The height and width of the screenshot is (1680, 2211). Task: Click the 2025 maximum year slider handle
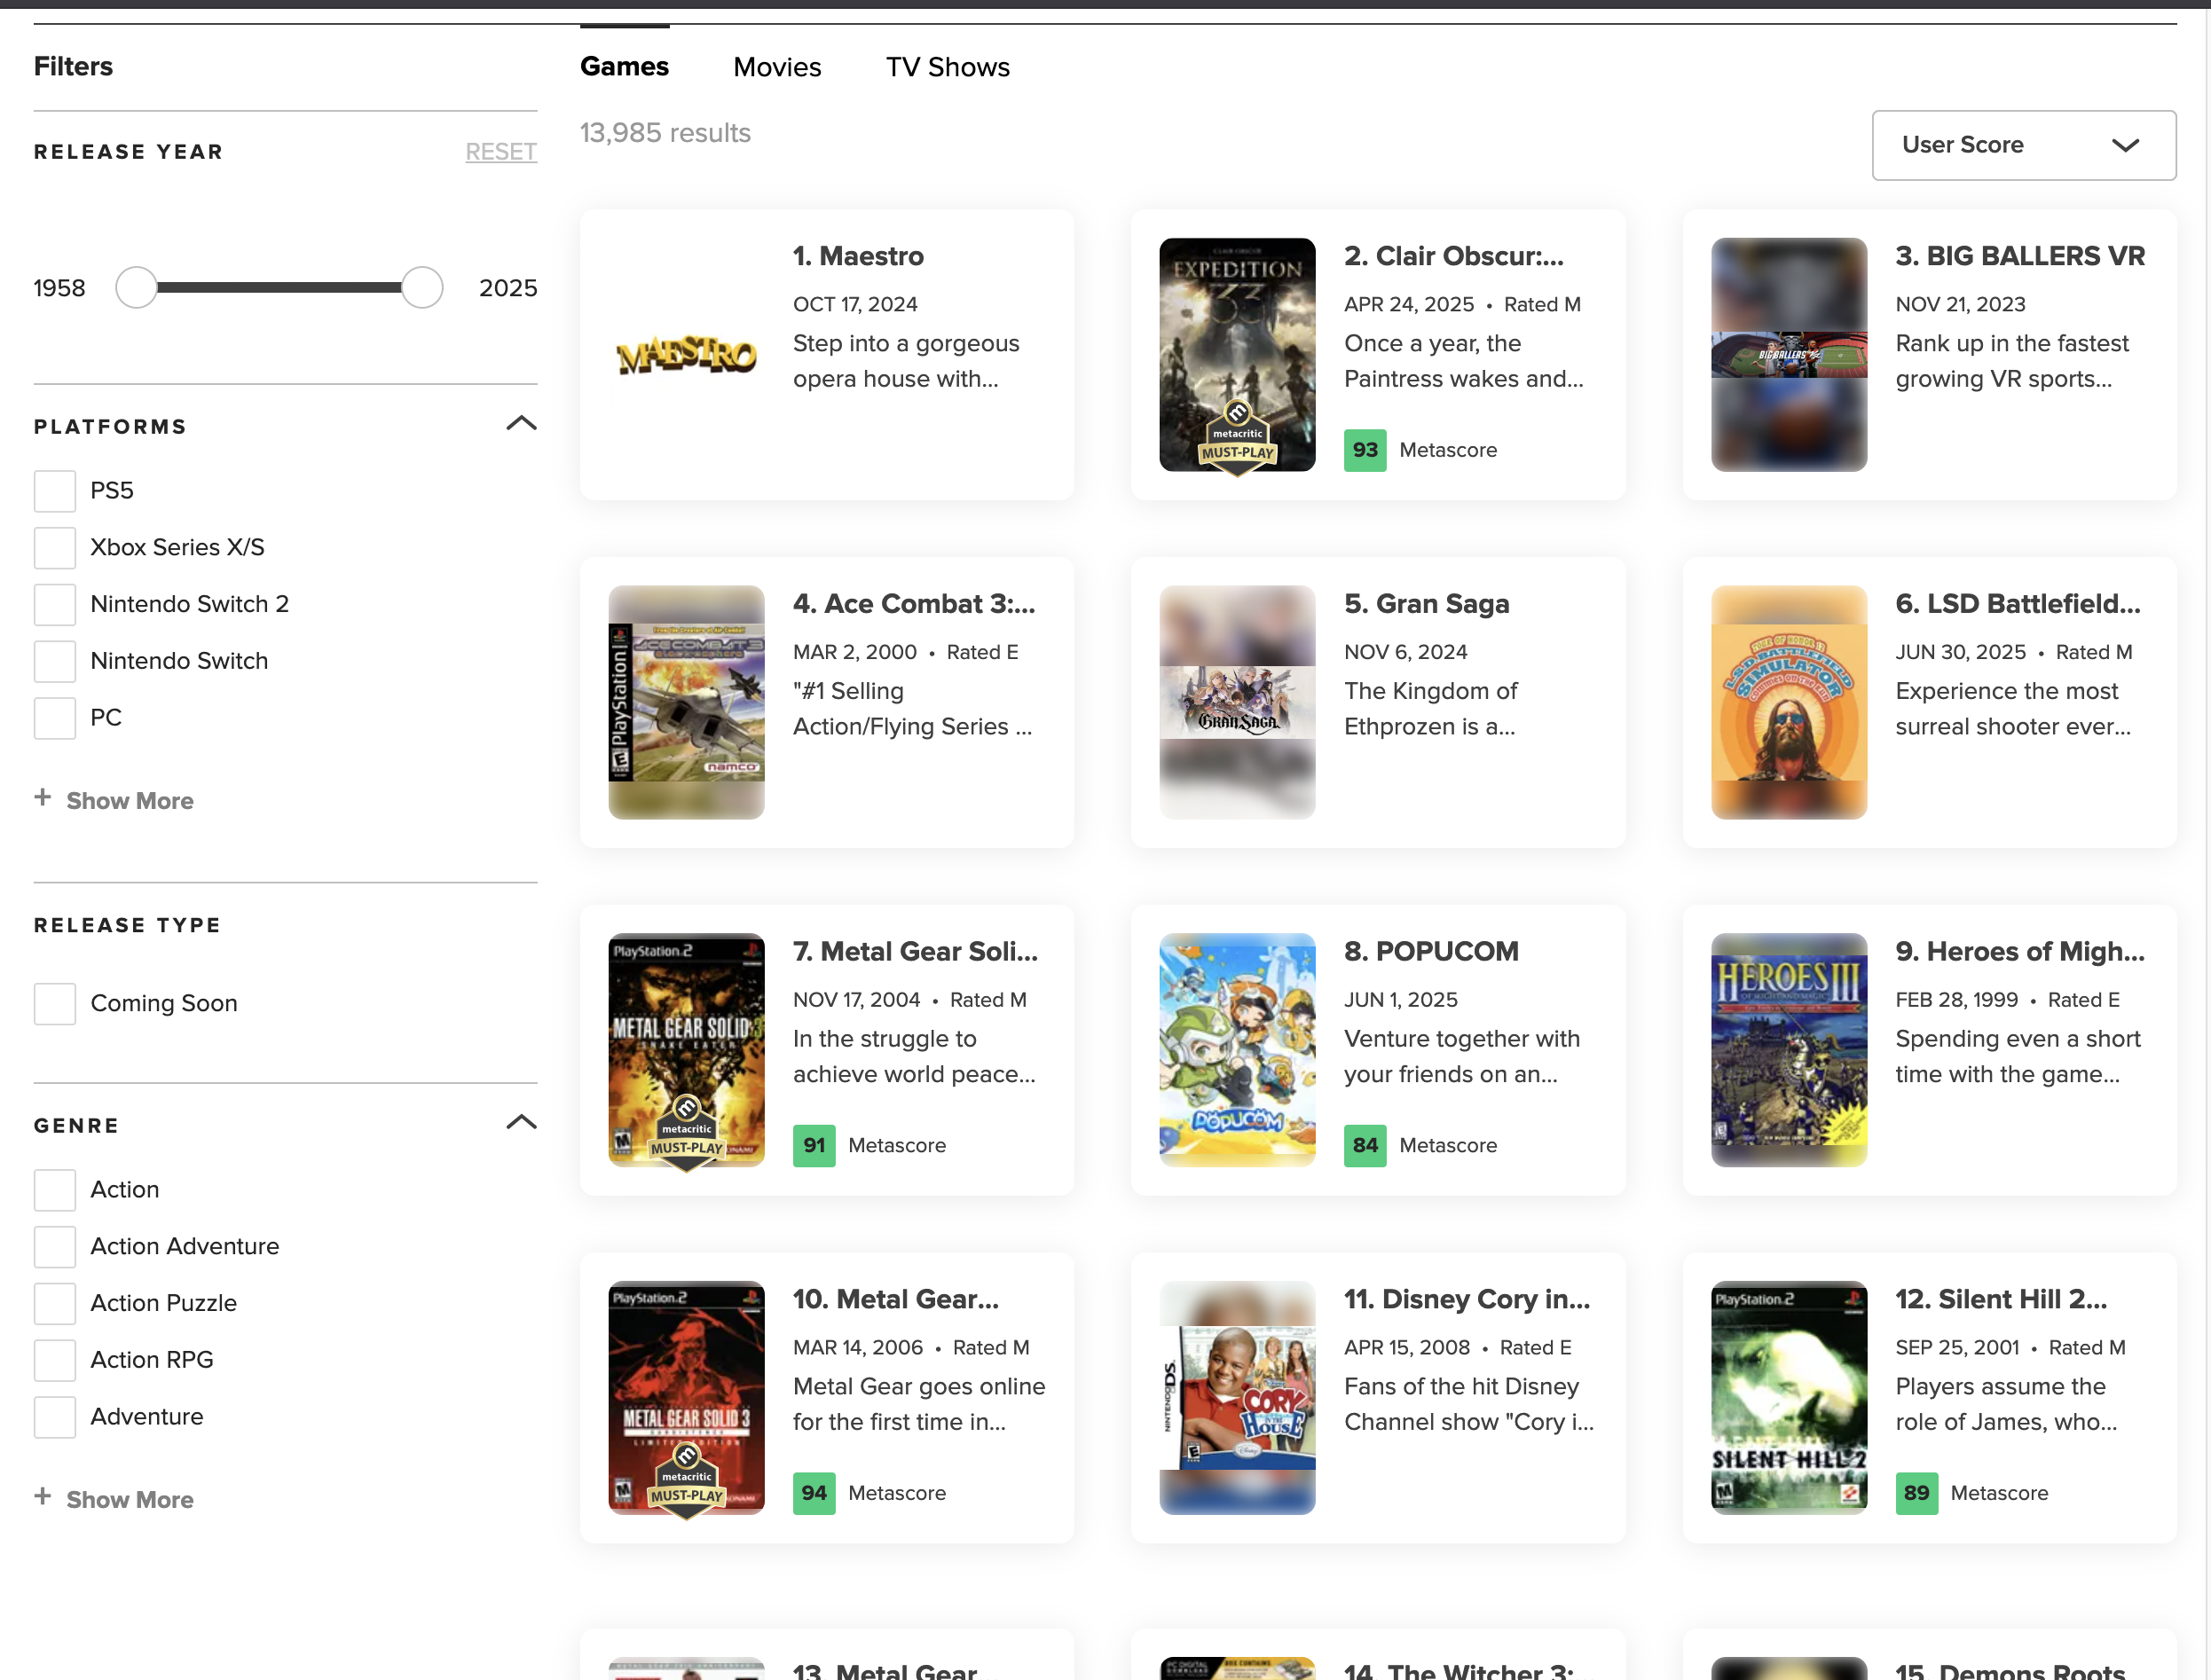[422, 288]
